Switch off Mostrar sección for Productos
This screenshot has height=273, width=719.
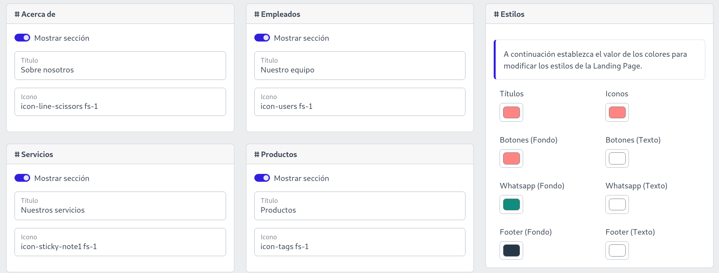point(262,178)
